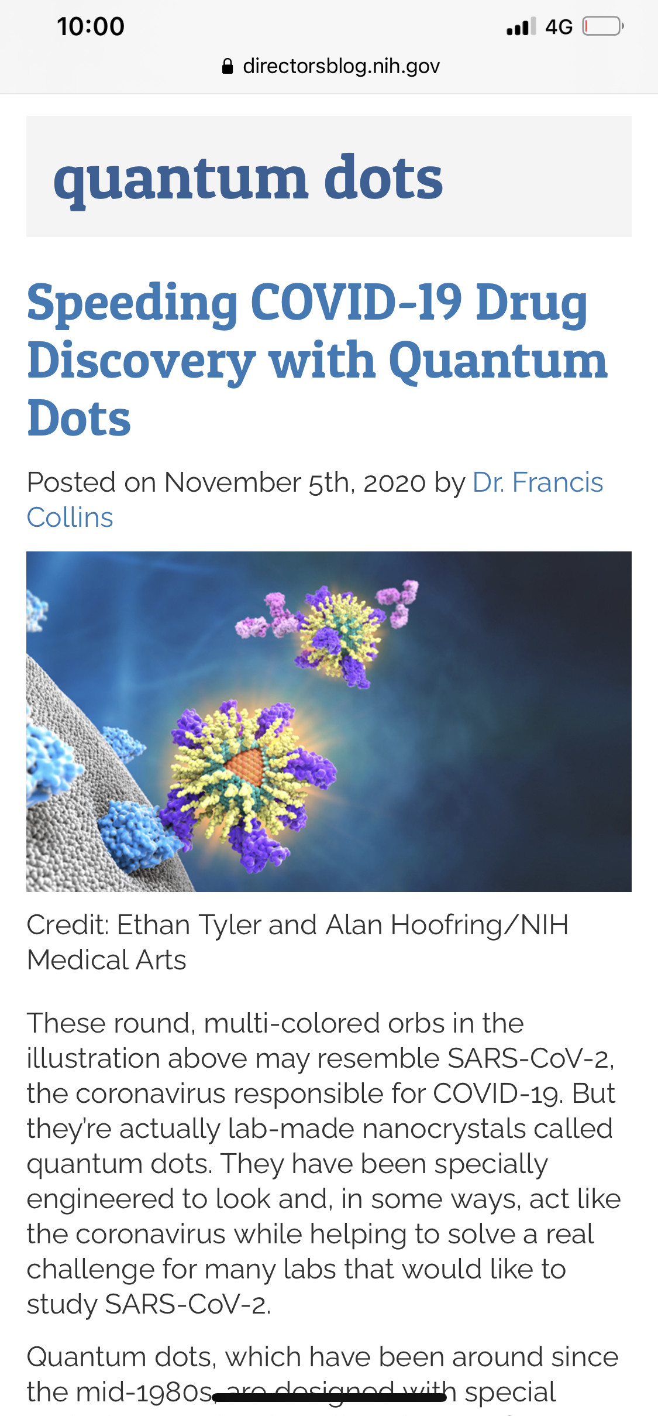
Task: Click the "quantum dots" tag heading
Action: pos(248,177)
